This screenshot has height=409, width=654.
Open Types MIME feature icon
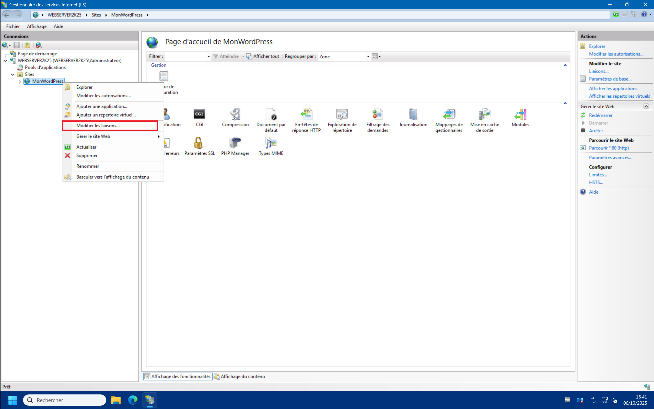(271, 143)
